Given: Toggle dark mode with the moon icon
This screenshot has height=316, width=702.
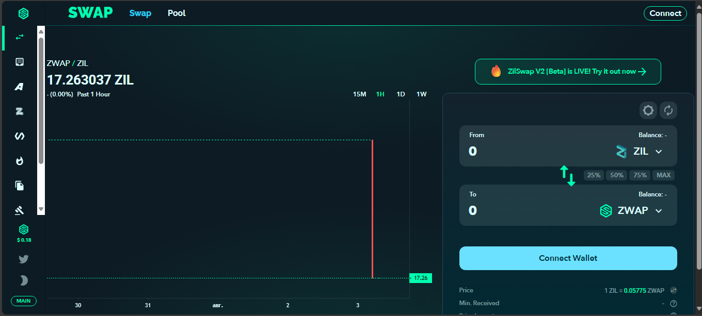Looking at the screenshot, I should point(23,280).
